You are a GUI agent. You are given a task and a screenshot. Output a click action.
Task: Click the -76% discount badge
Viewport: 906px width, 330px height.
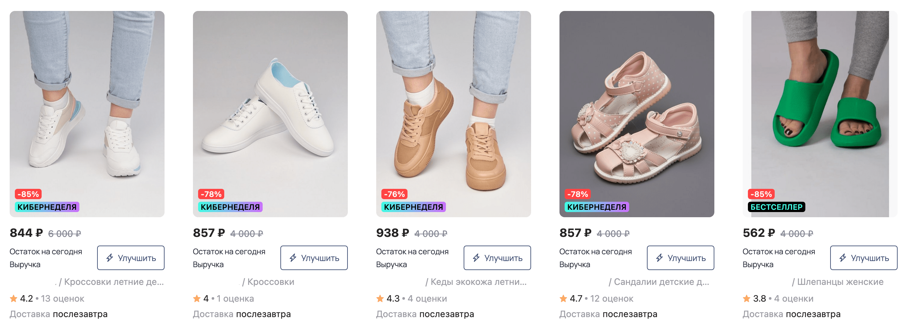[x=394, y=194]
